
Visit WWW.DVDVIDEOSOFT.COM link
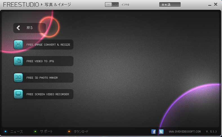[x=185, y=132]
